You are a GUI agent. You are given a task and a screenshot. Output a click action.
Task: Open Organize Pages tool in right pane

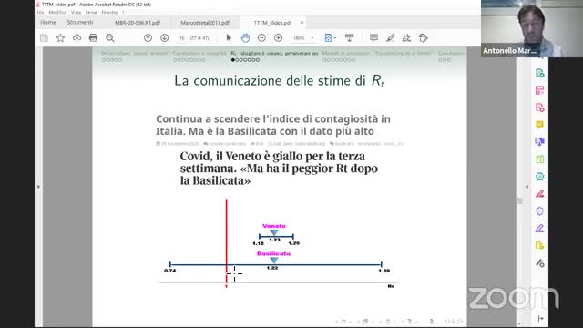(539, 90)
